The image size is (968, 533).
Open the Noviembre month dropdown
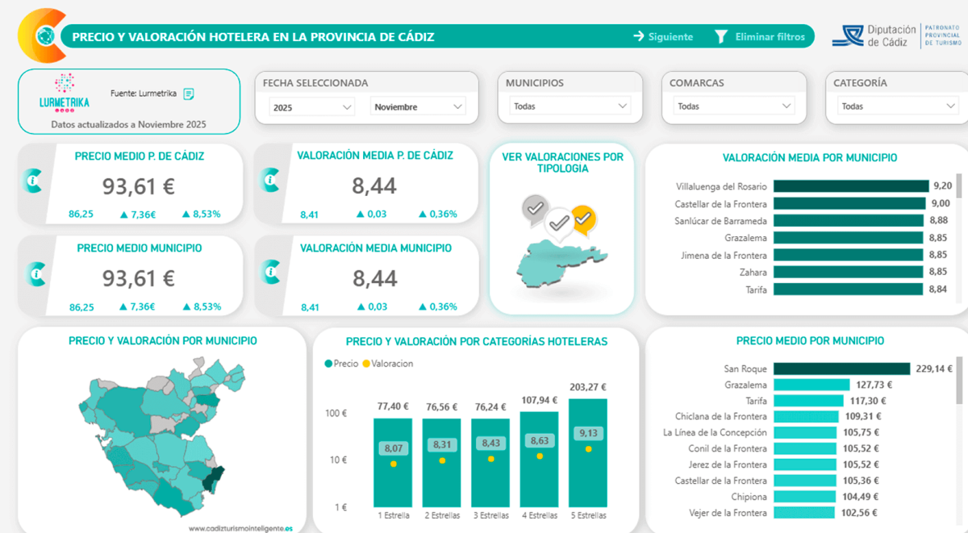tap(418, 106)
